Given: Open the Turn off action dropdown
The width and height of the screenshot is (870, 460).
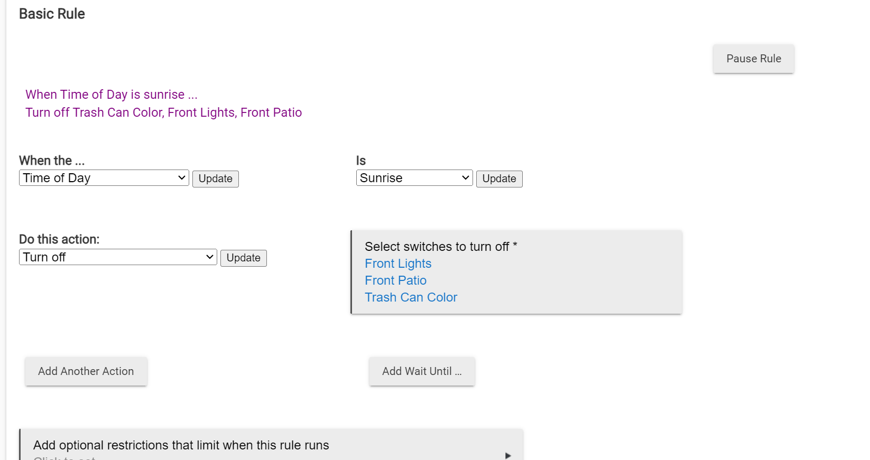Looking at the screenshot, I should [118, 257].
